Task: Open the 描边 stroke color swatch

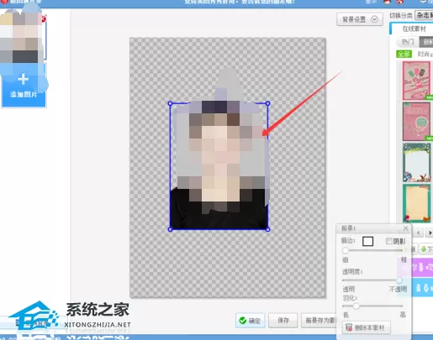Action: click(x=367, y=241)
